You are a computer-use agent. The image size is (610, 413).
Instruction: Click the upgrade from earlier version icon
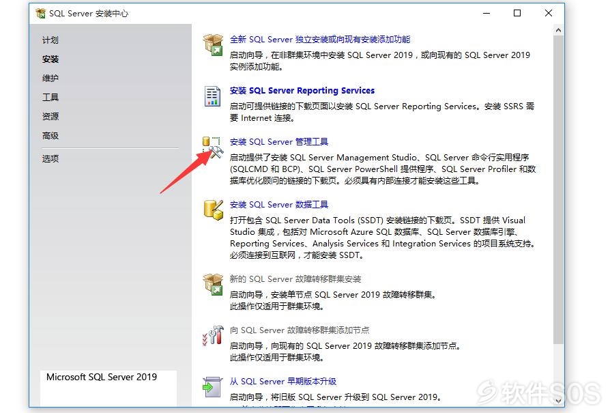[x=212, y=386]
